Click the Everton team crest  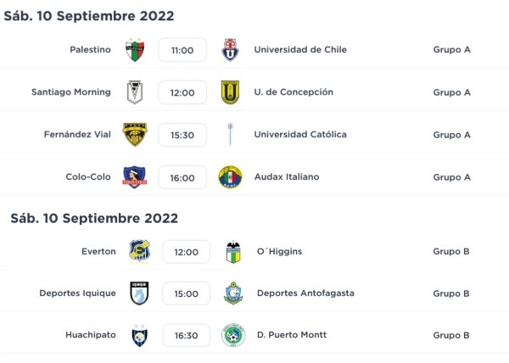138,251
